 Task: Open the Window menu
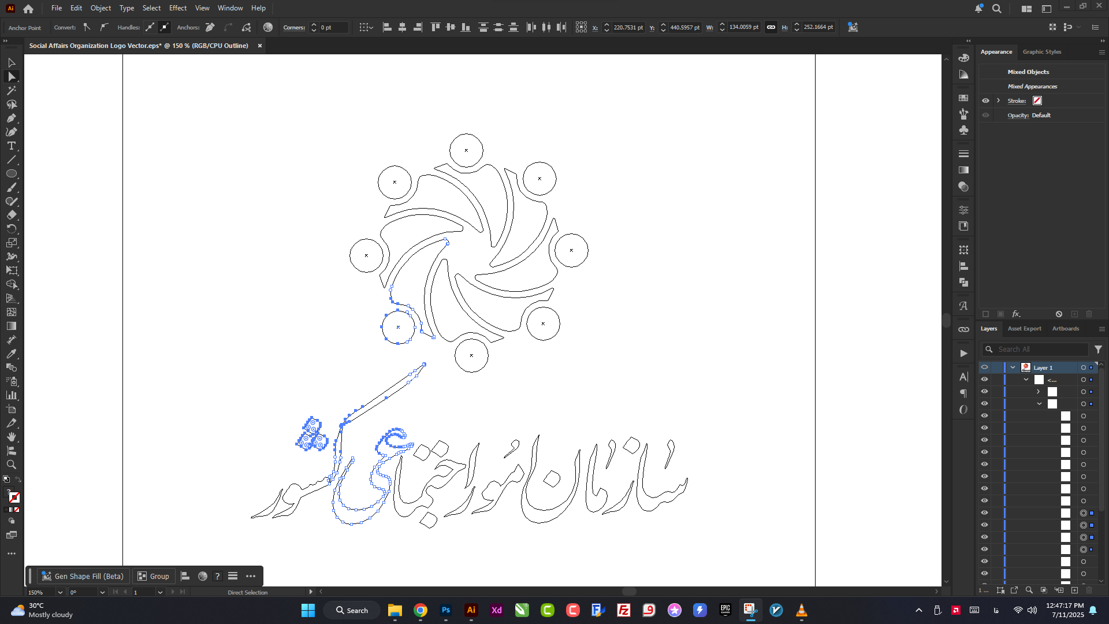click(230, 8)
